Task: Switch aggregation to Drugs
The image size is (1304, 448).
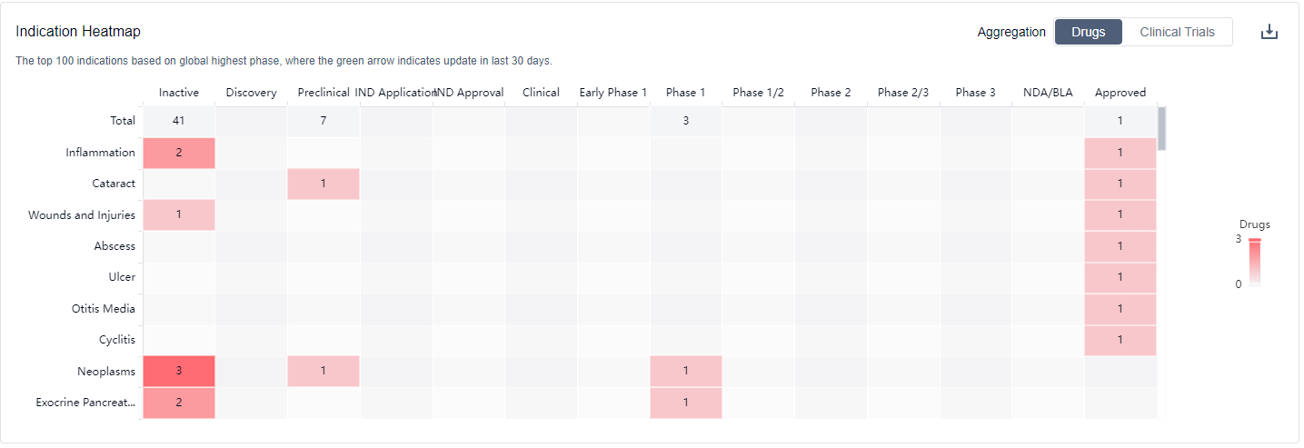Action: [x=1088, y=32]
